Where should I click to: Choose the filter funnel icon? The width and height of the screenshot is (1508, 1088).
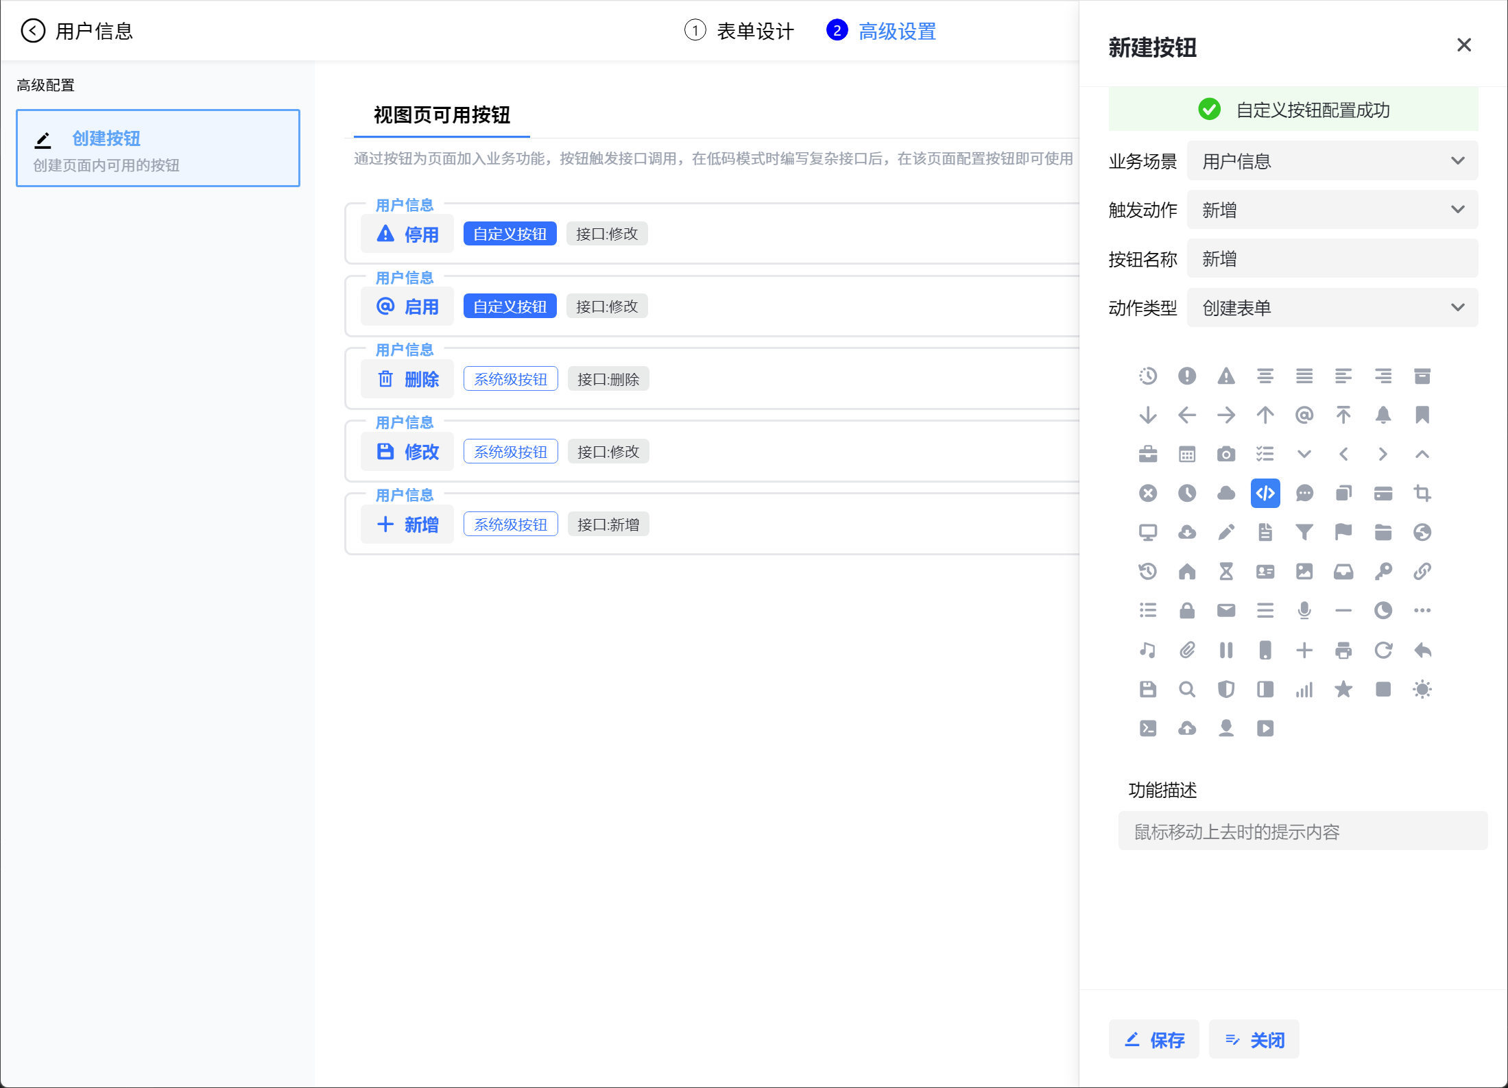pos(1304,533)
